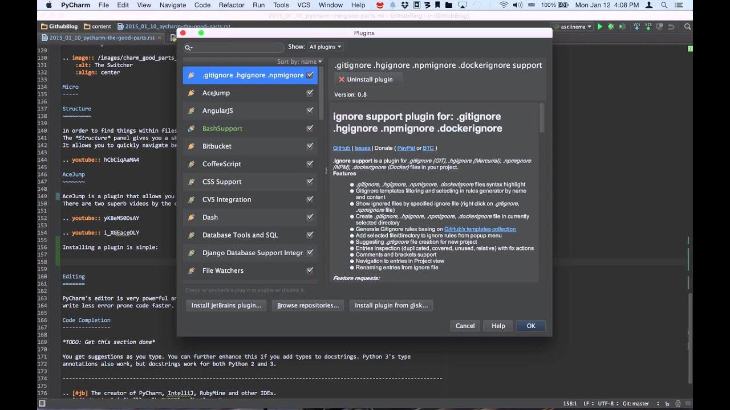Open the Show: All plugins dropdown
This screenshot has height=410, width=730.
[325, 47]
